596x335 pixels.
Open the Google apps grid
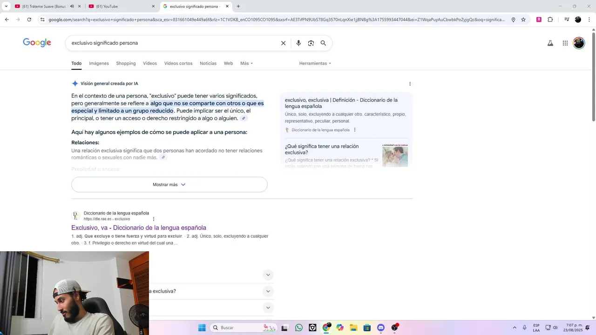[565, 43]
